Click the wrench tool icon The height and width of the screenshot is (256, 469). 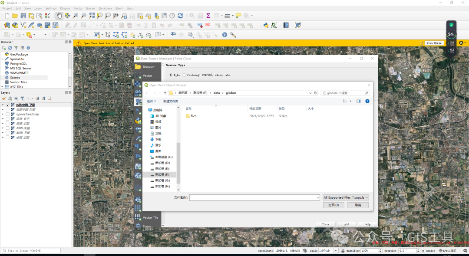tap(233, 35)
